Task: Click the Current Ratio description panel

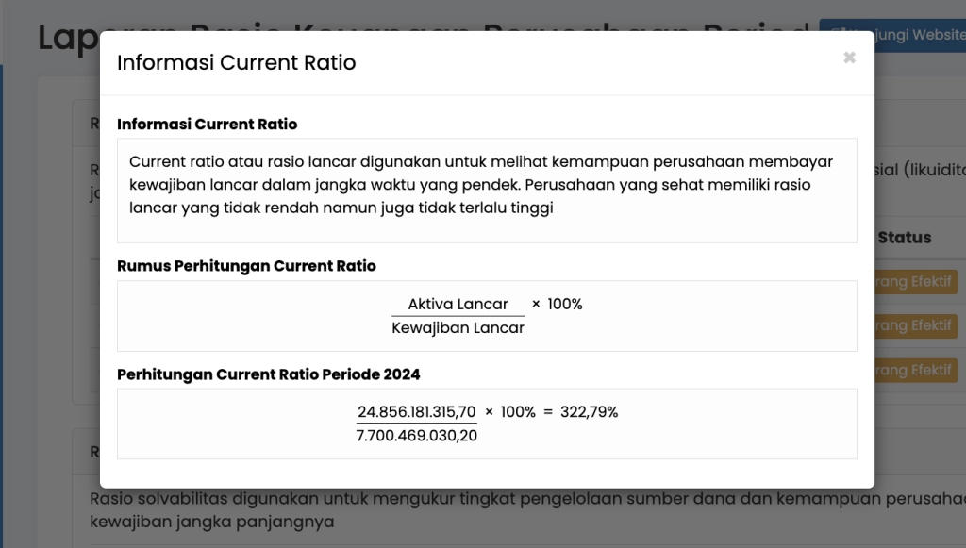Action: [487, 190]
